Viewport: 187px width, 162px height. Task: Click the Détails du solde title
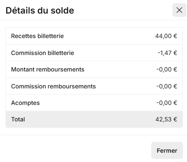pos(40,11)
